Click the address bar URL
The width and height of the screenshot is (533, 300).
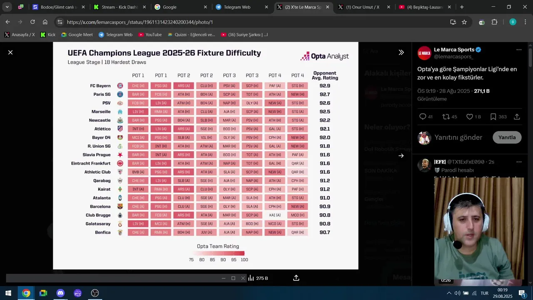tap(140, 22)
